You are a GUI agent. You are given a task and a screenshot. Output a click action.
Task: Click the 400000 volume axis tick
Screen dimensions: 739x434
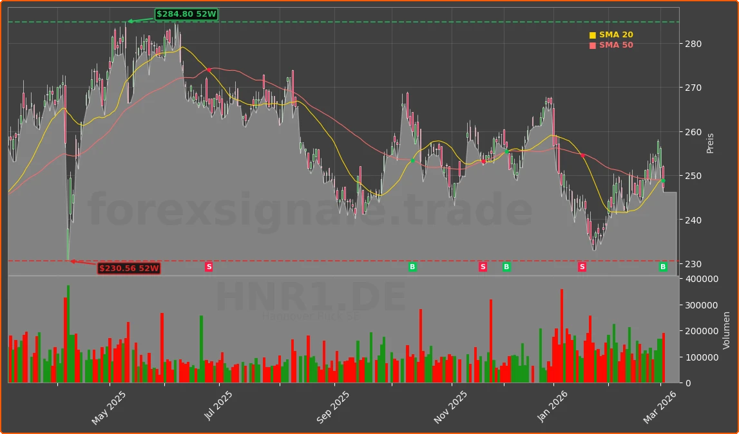[702, 279]
